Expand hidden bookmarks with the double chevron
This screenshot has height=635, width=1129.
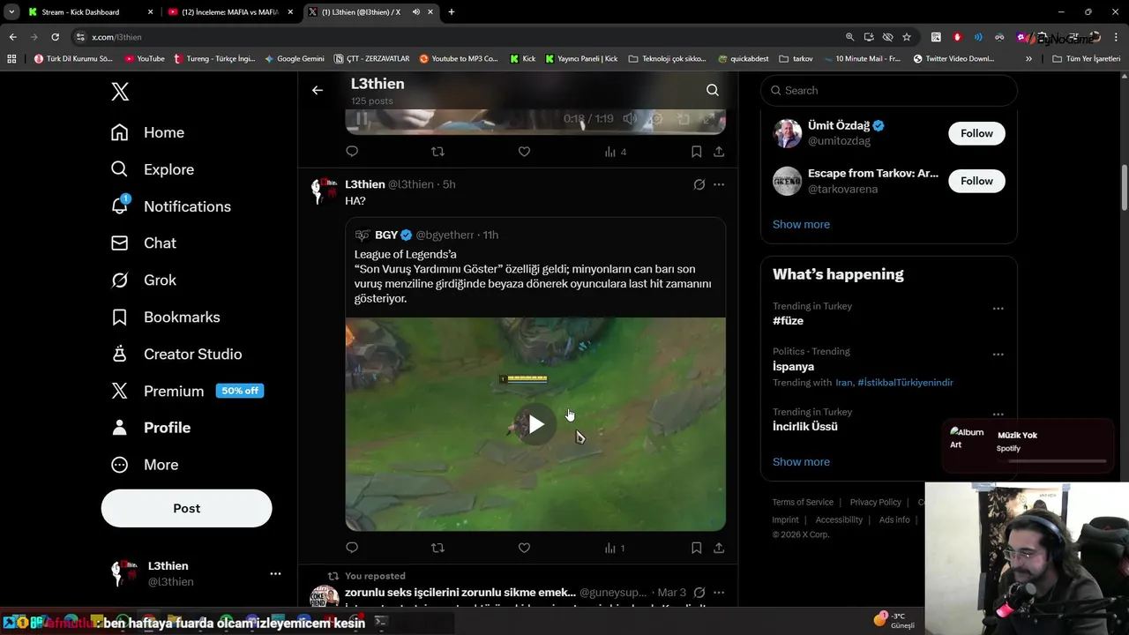(x=1028, y=59)
